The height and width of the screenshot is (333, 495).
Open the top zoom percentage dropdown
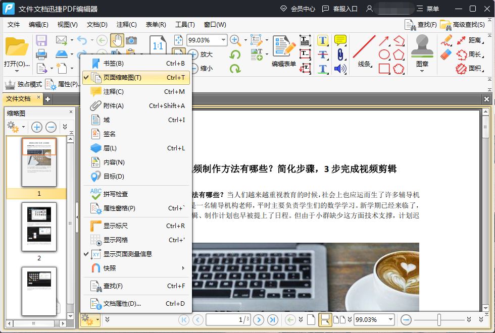pos(223,40)
